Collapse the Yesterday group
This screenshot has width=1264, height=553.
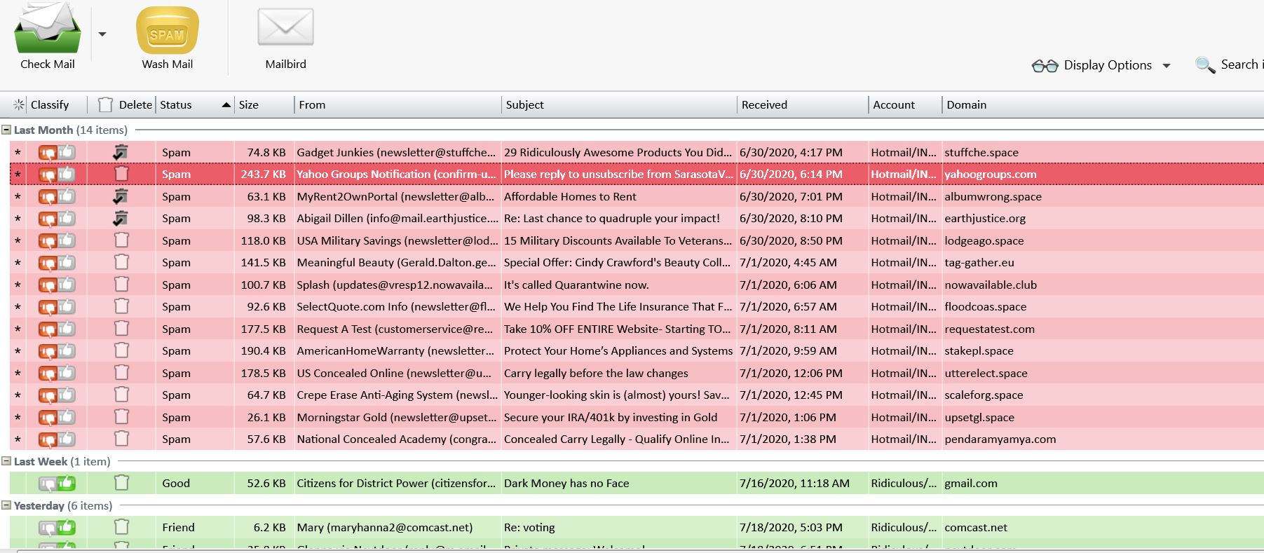[6, 505]
